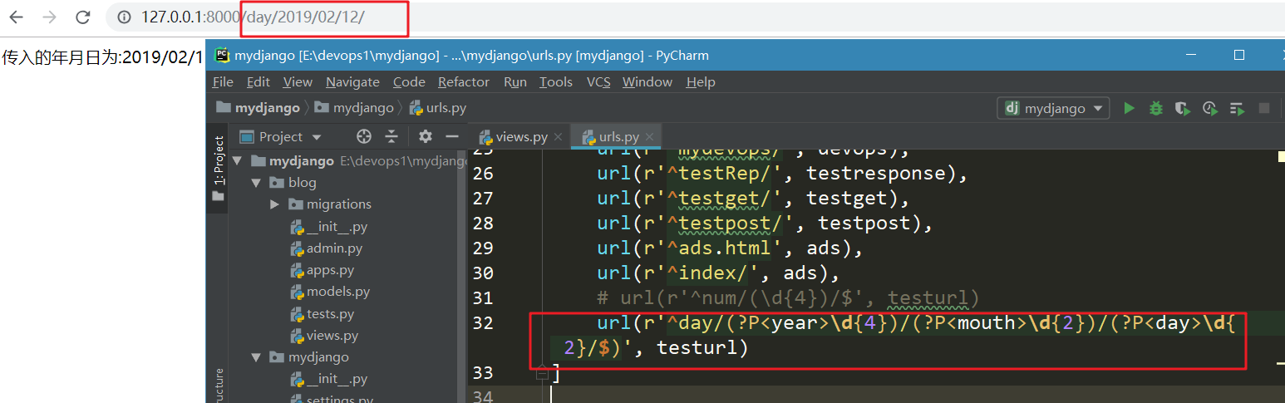Open the VCS menu

tap(598, 81)
